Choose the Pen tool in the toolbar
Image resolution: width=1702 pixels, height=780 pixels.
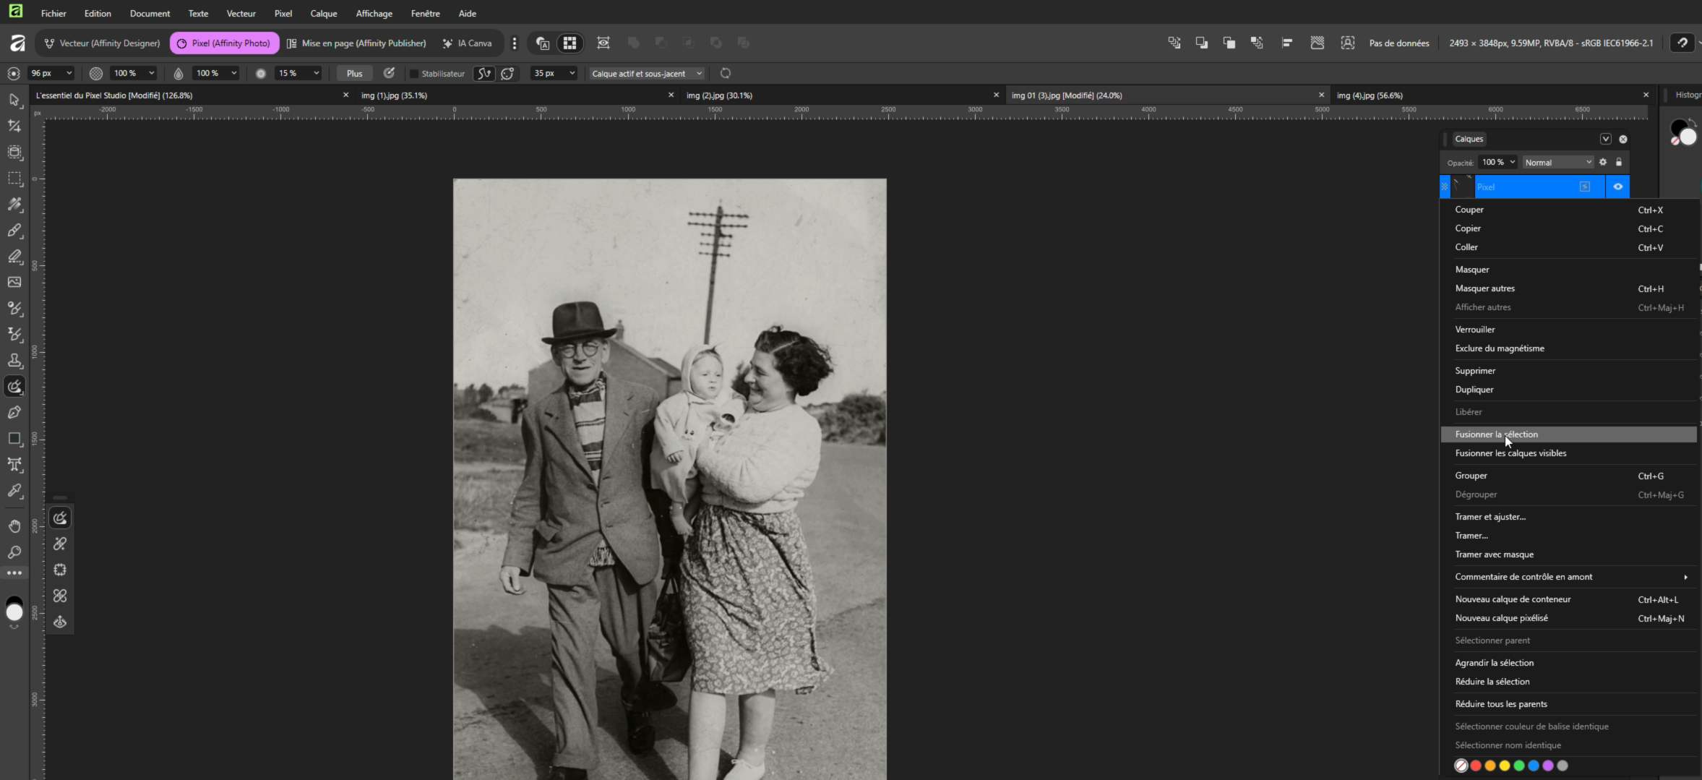[x=14, y=412]
